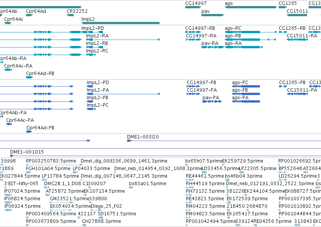Select the ago gene label

pos(229,3)
